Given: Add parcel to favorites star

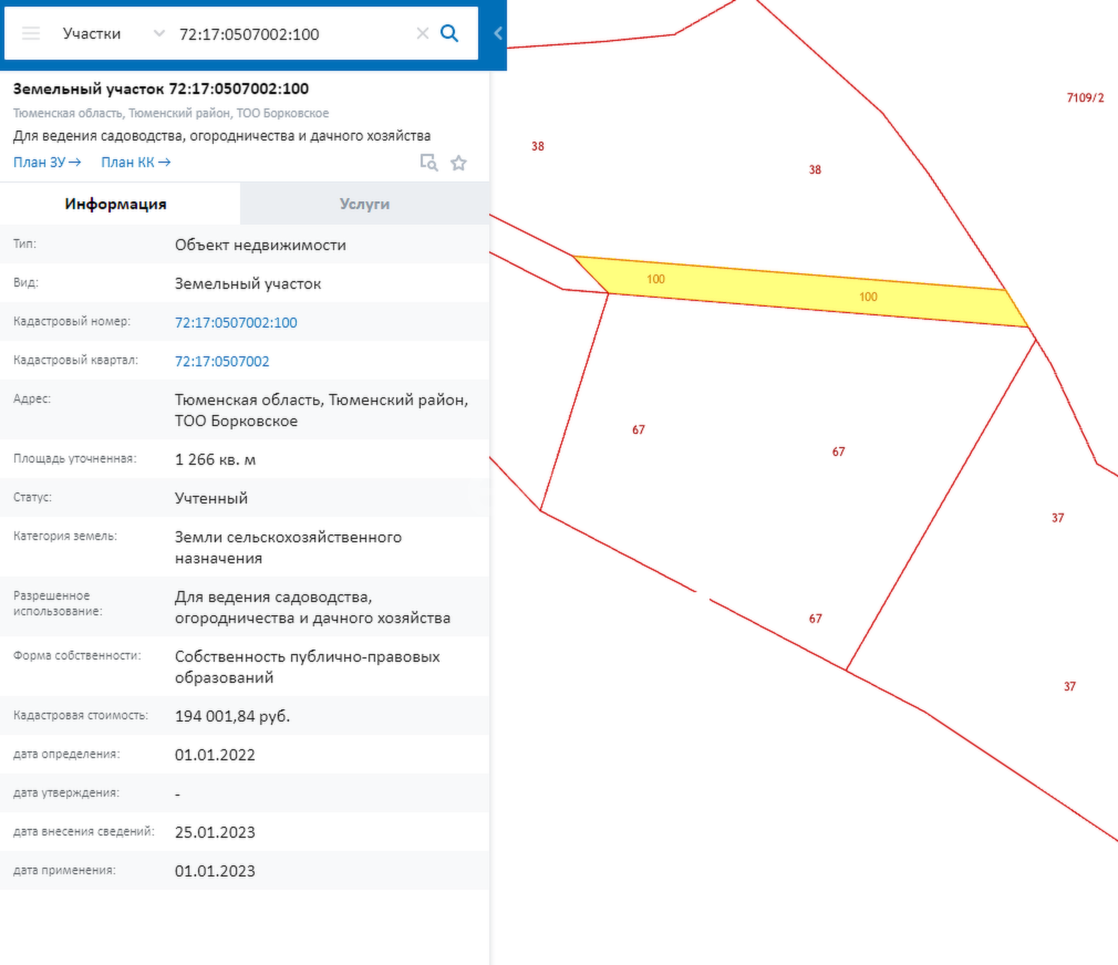Looking at the screenshot, I should [x=458, y=163].
